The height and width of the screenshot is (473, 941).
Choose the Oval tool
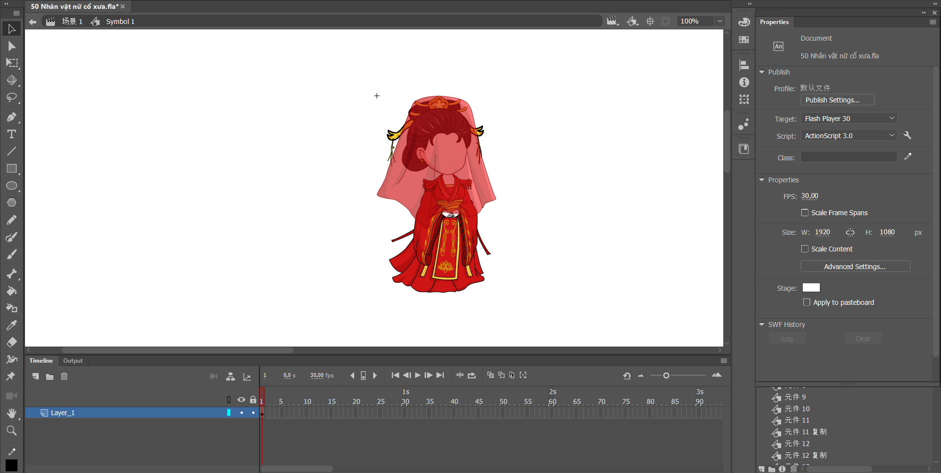(11, 186)
